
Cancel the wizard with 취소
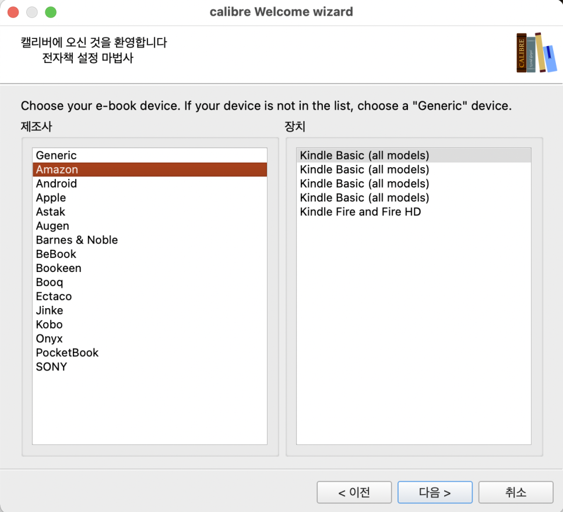[x=516, y=492]
